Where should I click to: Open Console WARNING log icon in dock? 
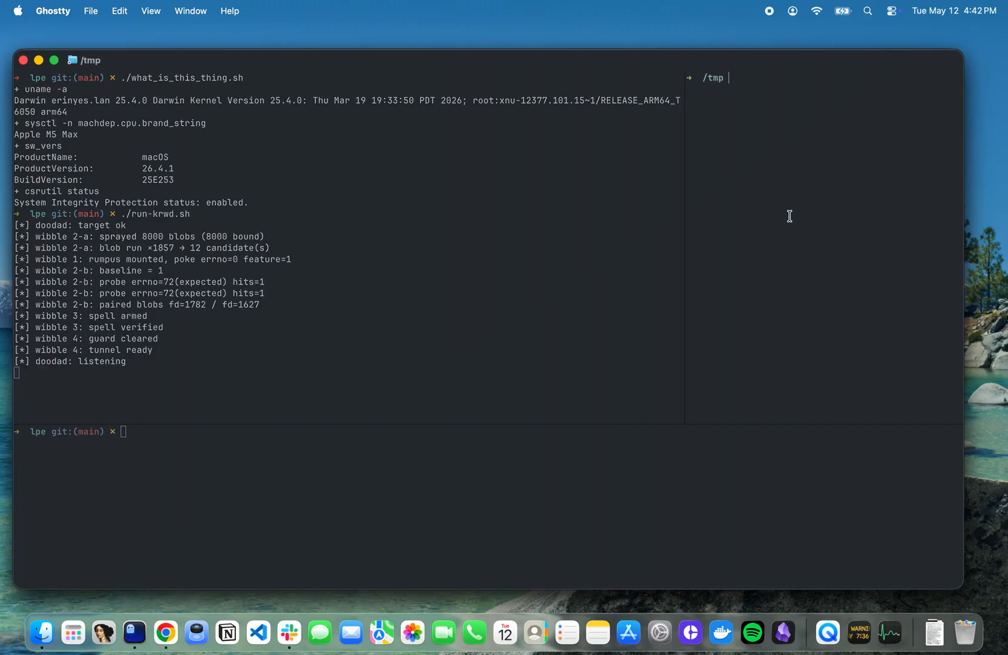click(859, 633)
